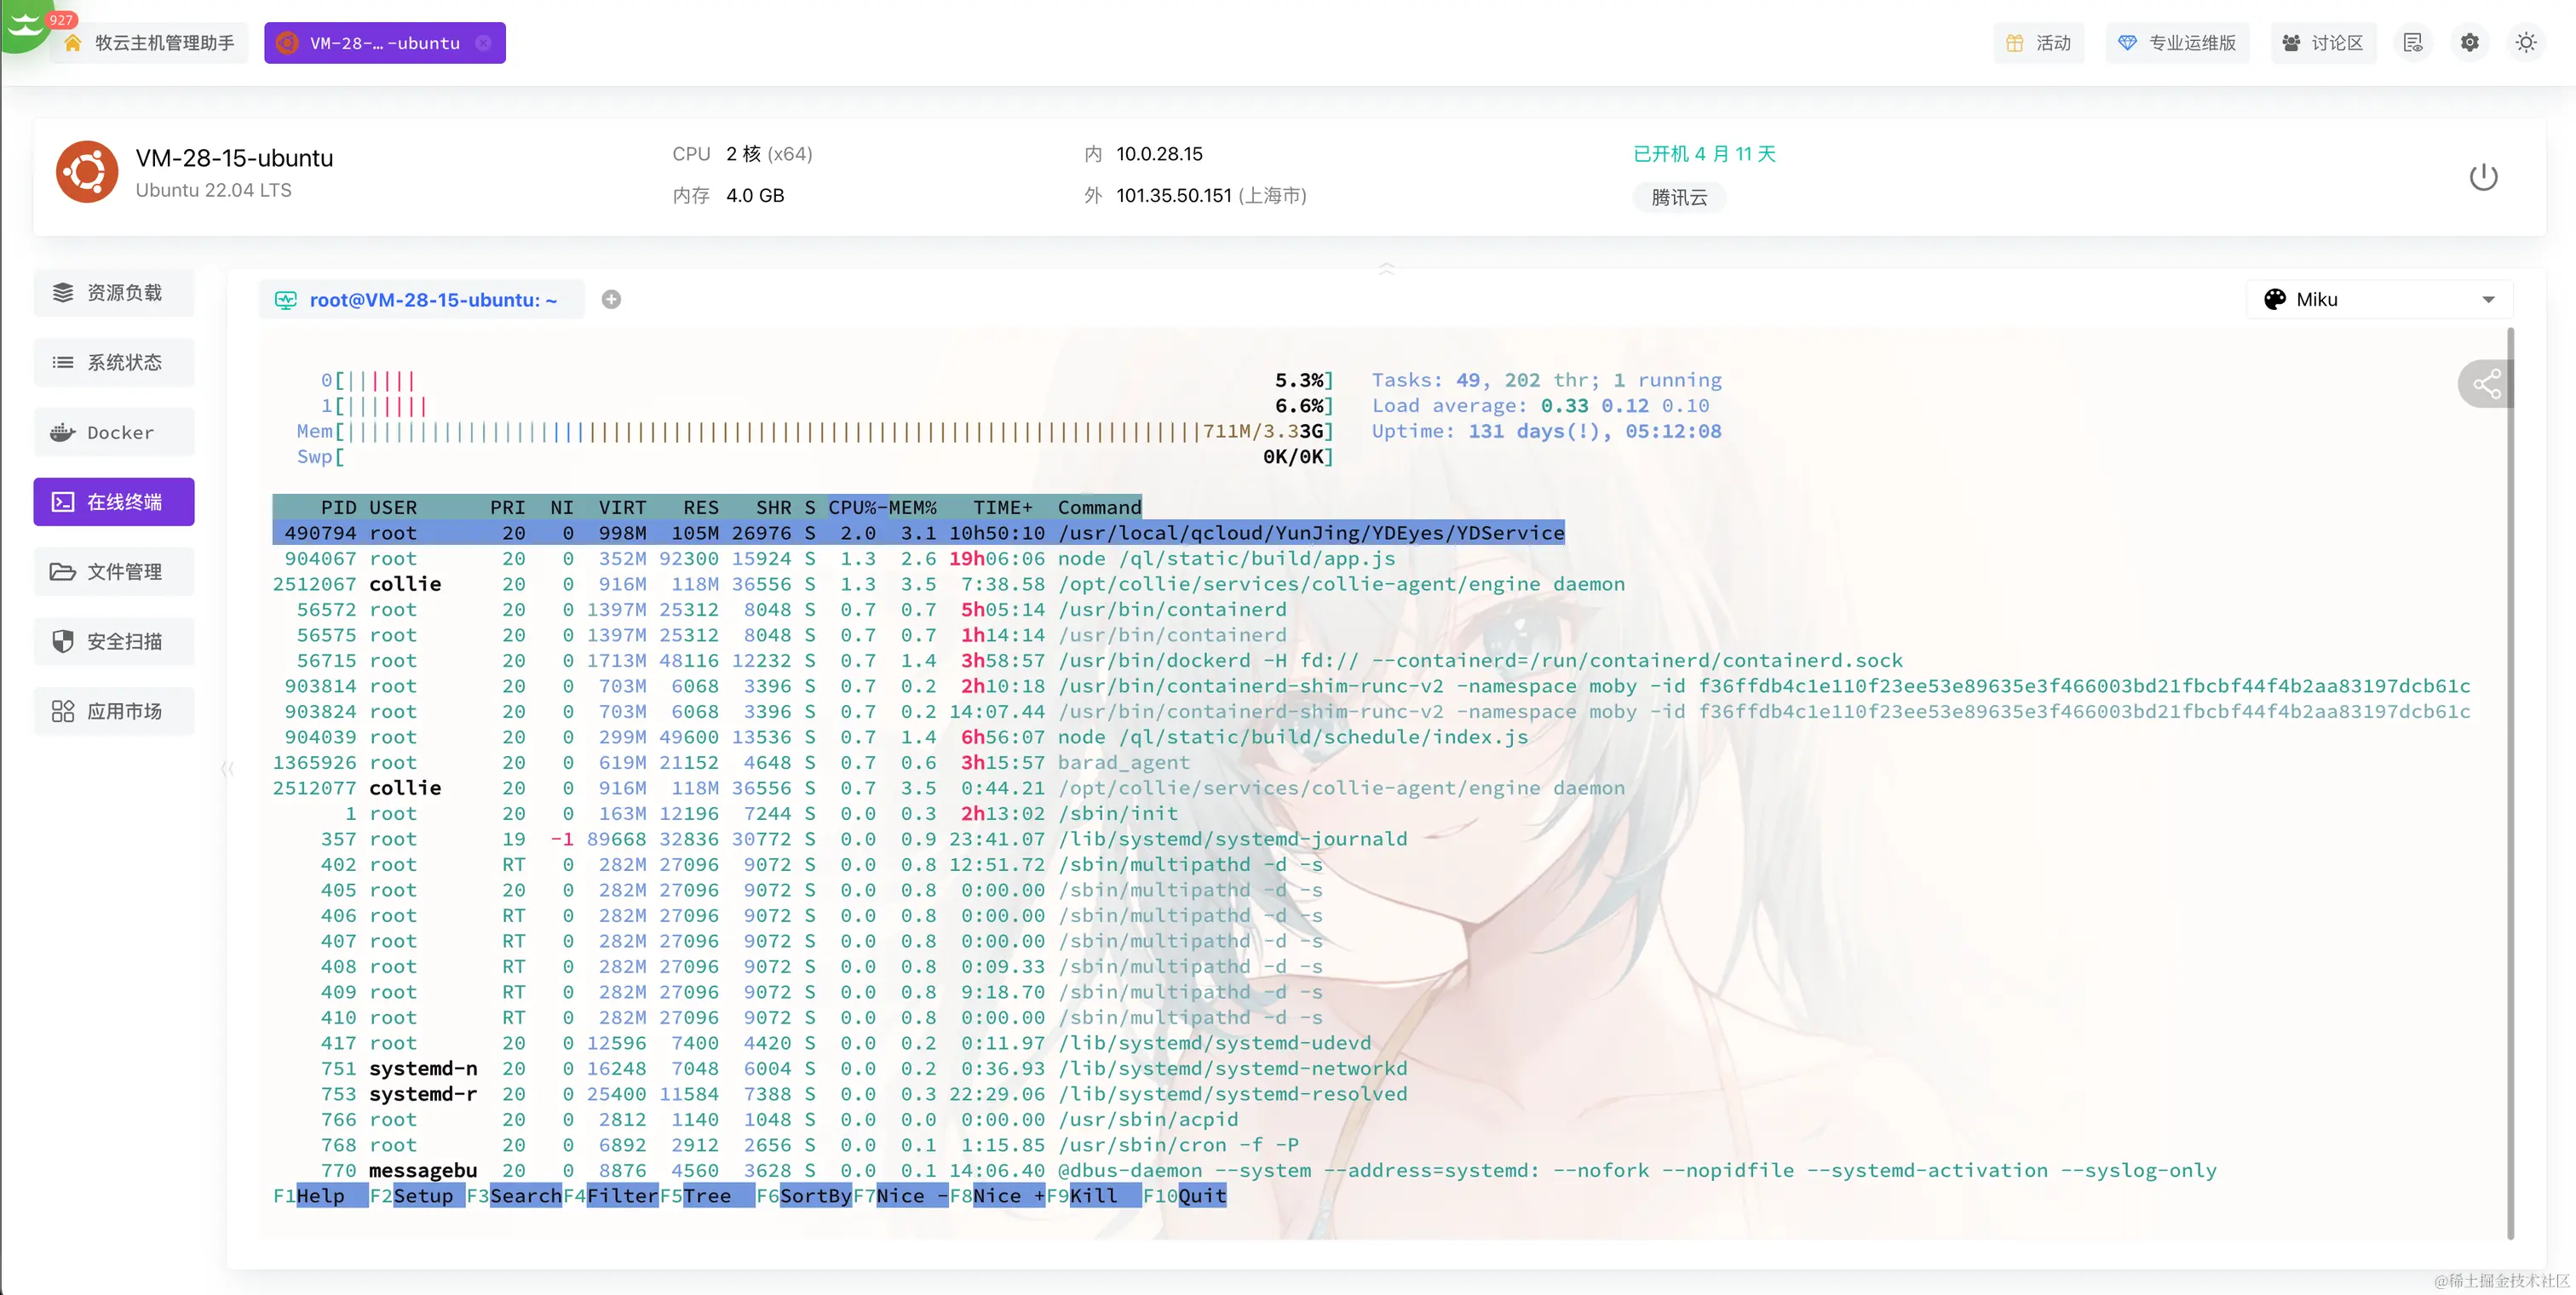Toggle light/dark theme sun icon

[2525, 43]
